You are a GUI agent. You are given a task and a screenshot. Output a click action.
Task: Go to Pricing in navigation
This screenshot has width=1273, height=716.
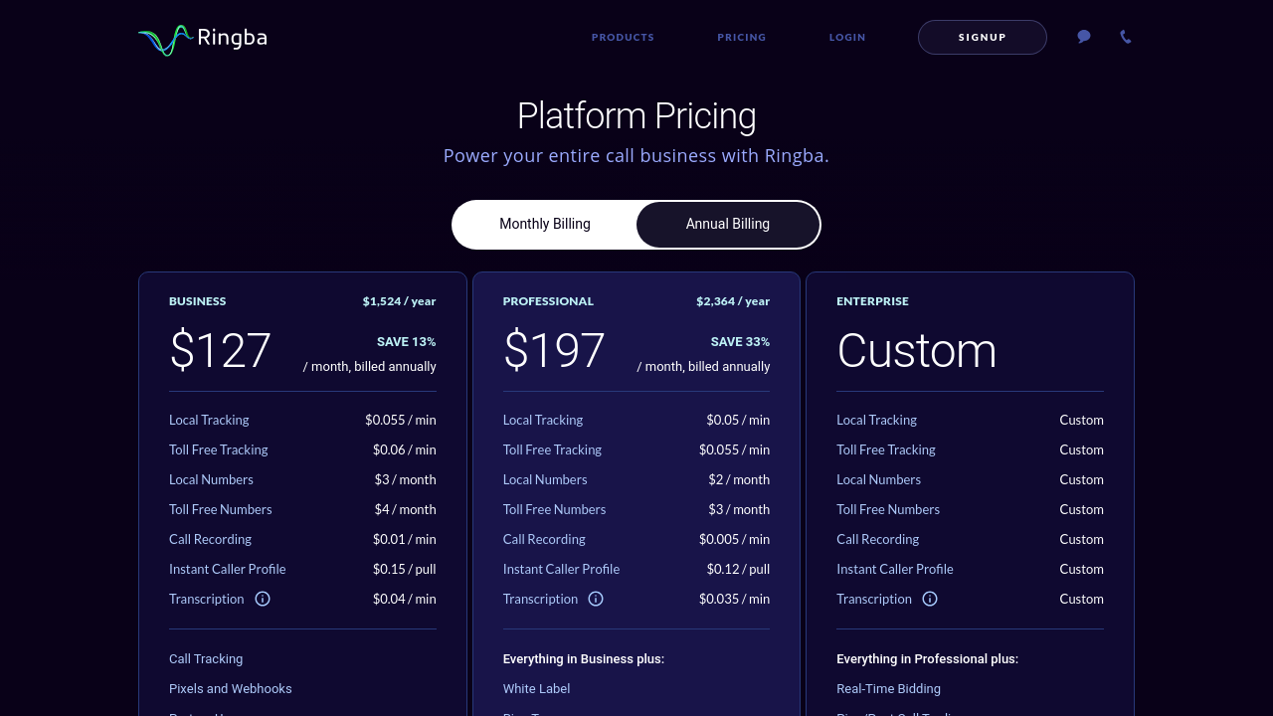(x=742, y=38)
